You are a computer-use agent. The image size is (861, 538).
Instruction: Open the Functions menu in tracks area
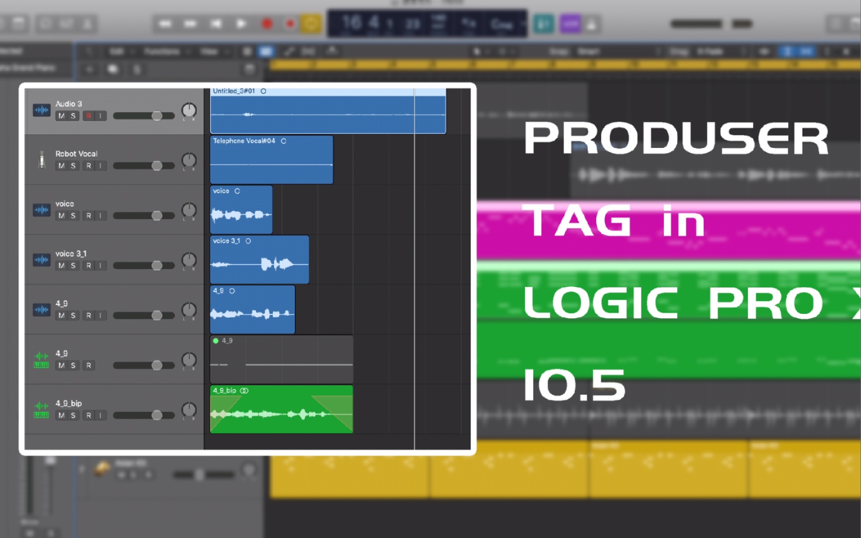[x=161, y=51]
